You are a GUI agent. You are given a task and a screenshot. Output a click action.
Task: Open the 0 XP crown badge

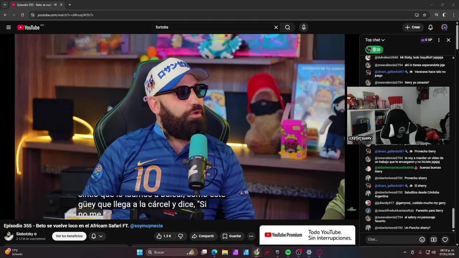coord(426,40)
